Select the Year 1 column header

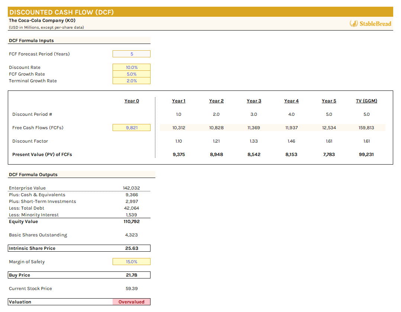[179, 101]
